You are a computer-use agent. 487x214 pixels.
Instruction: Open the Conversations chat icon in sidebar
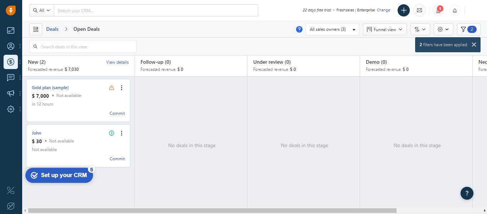[11, 78]
